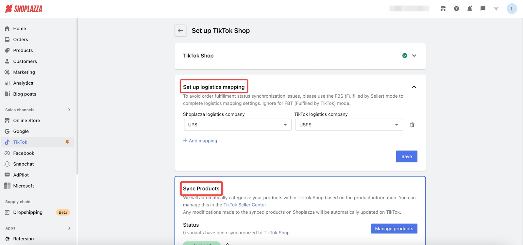
Task: Click the Online Store icon
Action: 7,121
